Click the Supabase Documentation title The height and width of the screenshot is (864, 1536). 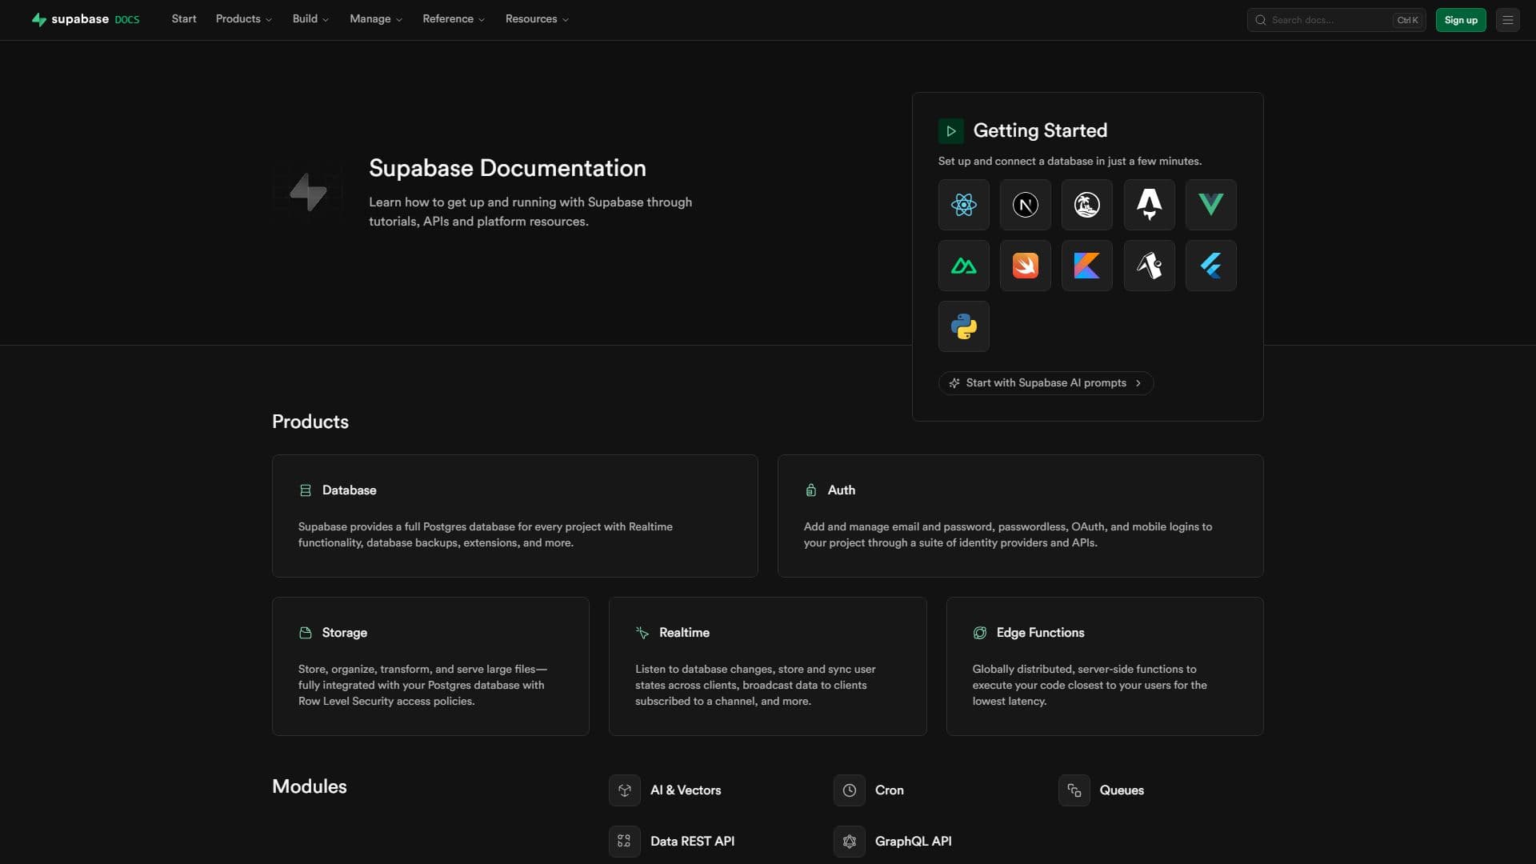tap(507, 168)
